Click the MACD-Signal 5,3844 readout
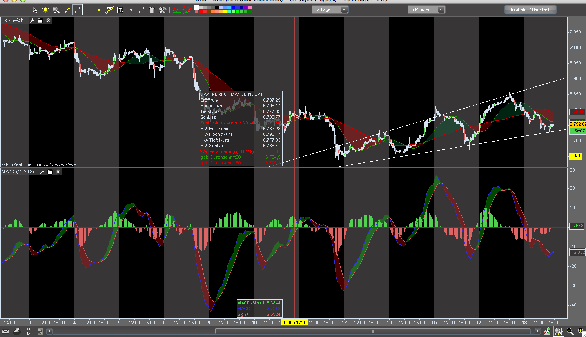 (x=258, y=303)
